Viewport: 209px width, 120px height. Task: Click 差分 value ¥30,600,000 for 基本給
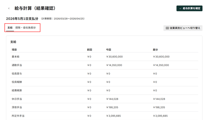tap(161, 57)
